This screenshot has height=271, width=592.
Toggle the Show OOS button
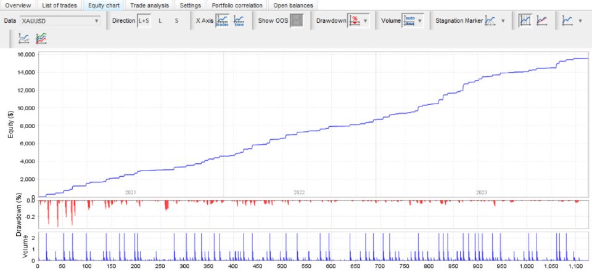[x=297, y=21]
